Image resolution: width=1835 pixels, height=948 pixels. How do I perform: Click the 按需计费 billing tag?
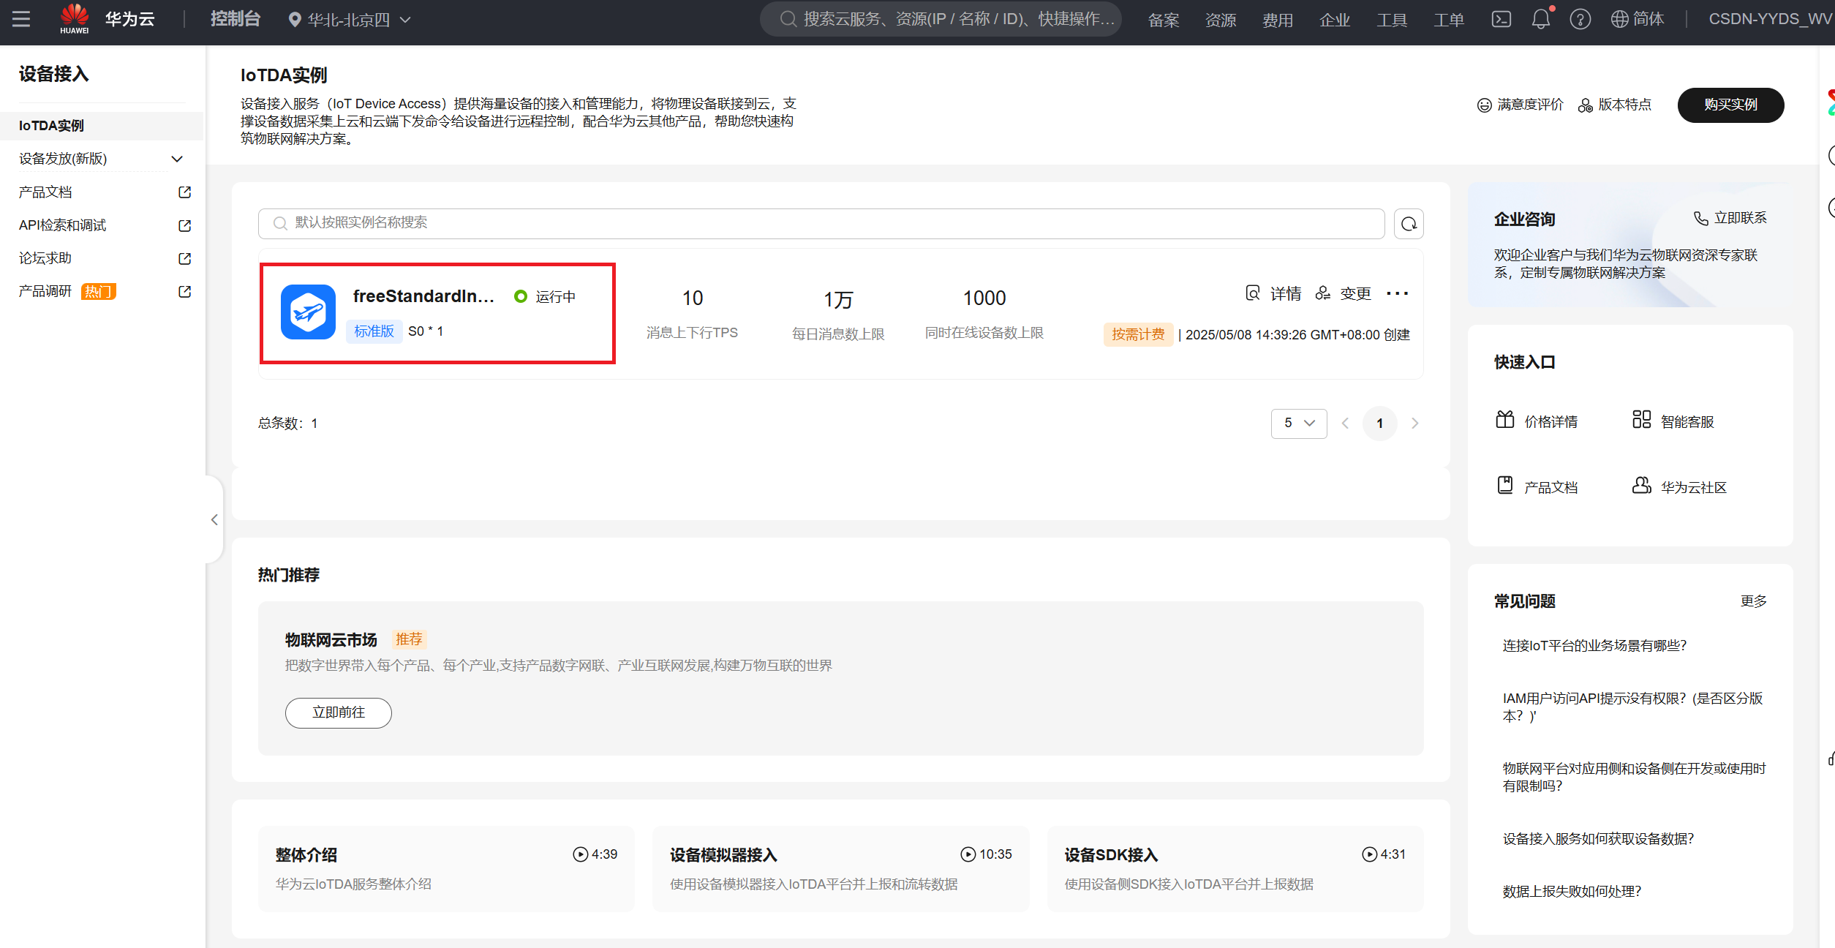pos(1138,334)
